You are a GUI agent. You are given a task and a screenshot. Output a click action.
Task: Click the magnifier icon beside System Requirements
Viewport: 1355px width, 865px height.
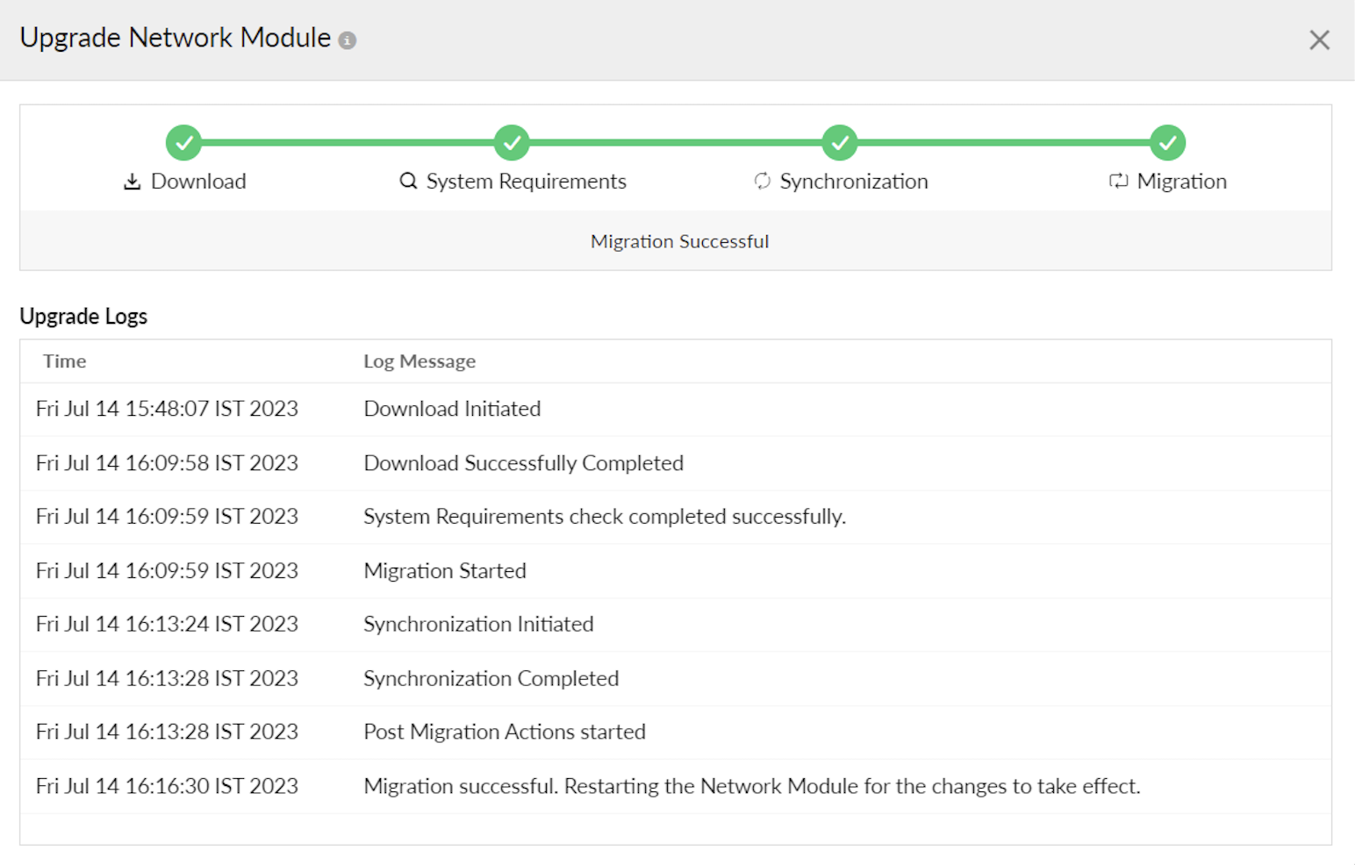point(408,182)
